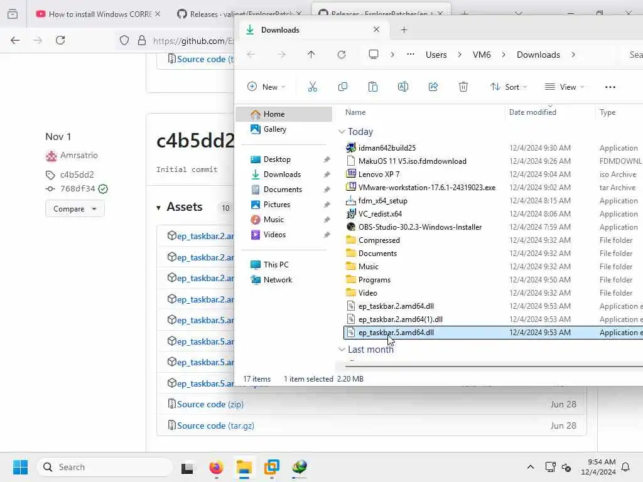Show hidden system tray icons

pos(530,467)
